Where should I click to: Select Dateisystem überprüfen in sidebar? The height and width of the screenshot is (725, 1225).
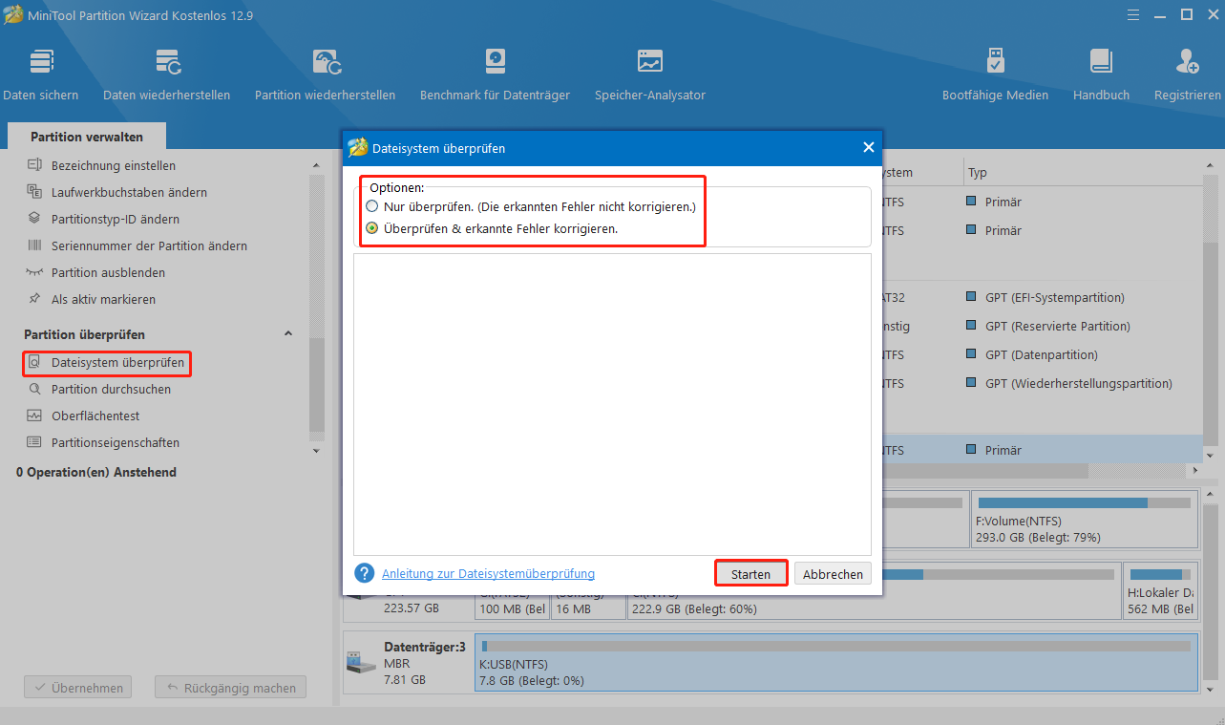click(107, 363)
